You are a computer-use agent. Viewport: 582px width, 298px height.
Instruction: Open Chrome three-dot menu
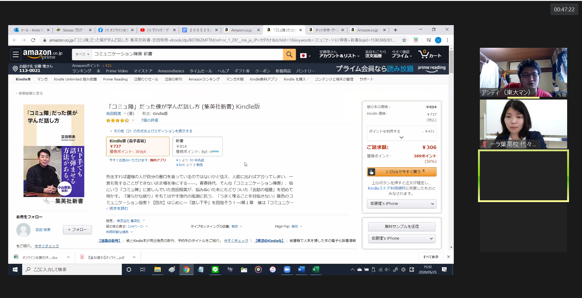(x=447, y=40)
